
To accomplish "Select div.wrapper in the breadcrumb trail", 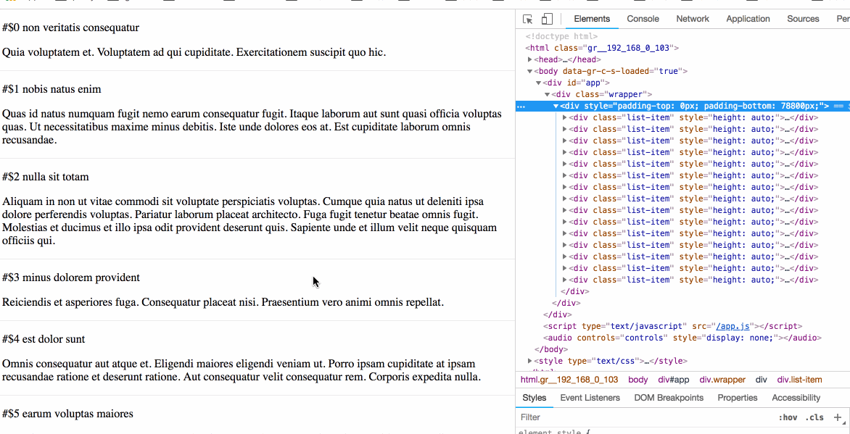I will tap(722, 380).
